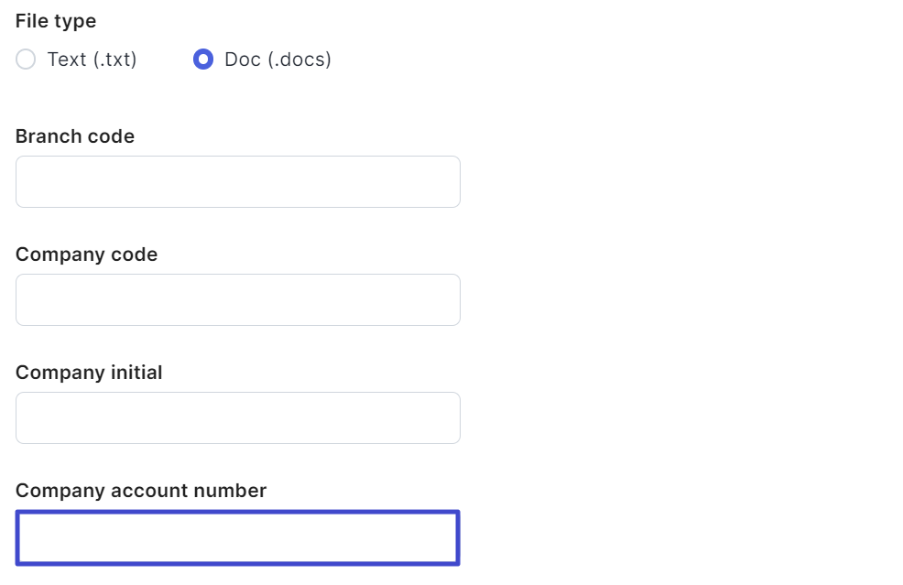Click the 'File type' heading
903x585 pixels.
pyautogui.click(x=56, y=21)
